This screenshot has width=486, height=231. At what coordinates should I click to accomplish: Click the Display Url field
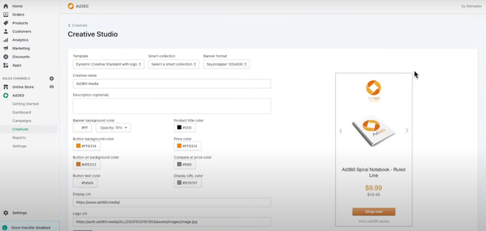172,203
